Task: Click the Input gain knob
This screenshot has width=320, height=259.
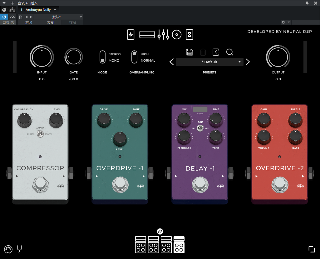Action: [x=42, y=57]
